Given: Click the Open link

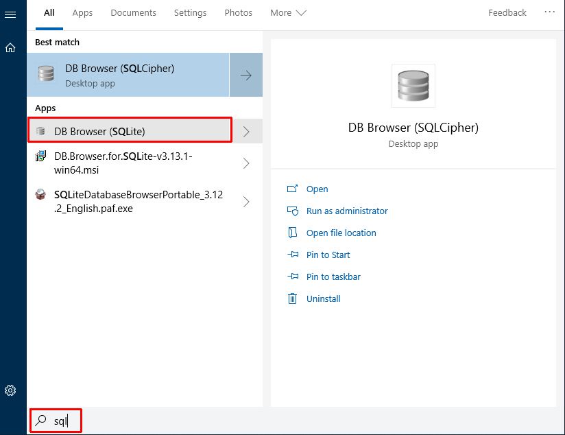Looking at the screenshot, I should coord(317,189).
